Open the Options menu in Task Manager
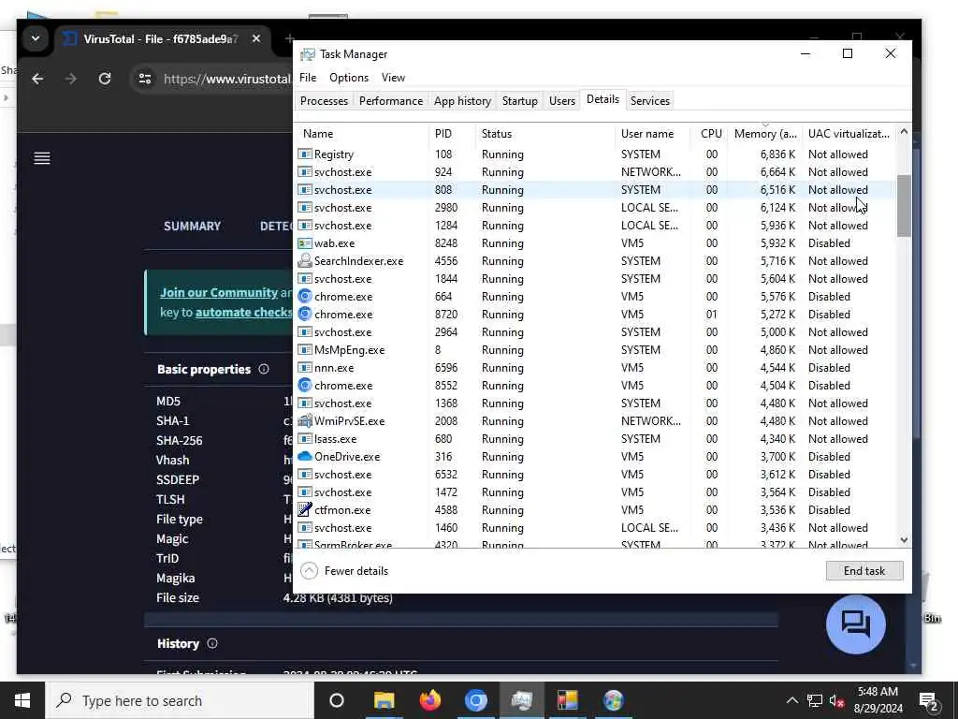 (x=349, y=78)
